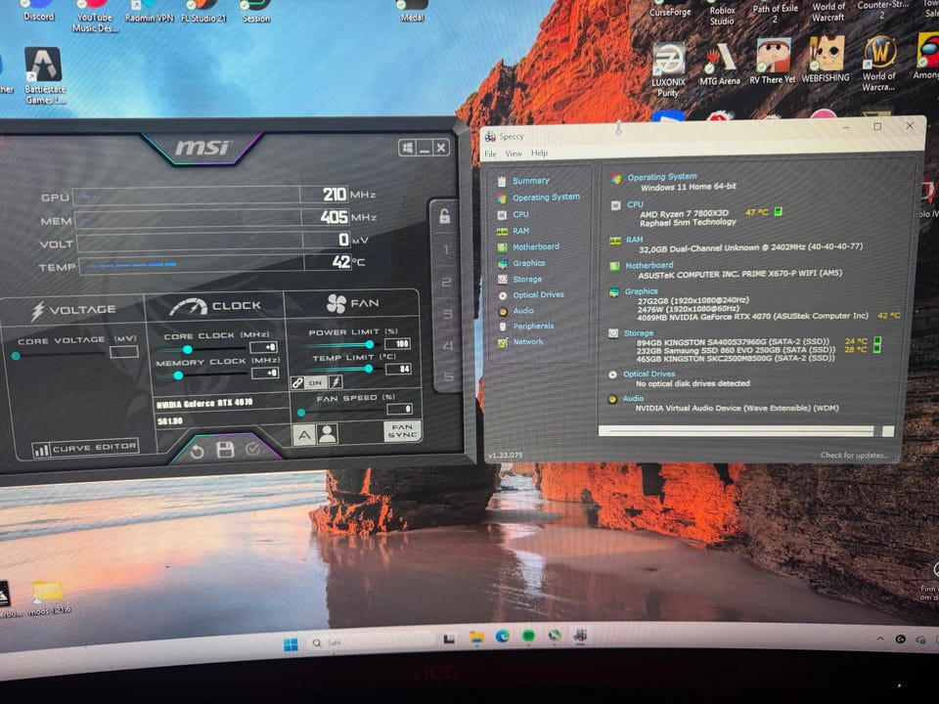
Task: Adjust the Temp Limit slider handle
Action: click(369, 369)
